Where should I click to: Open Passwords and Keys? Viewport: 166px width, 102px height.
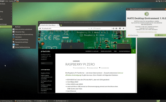[24, 42]
